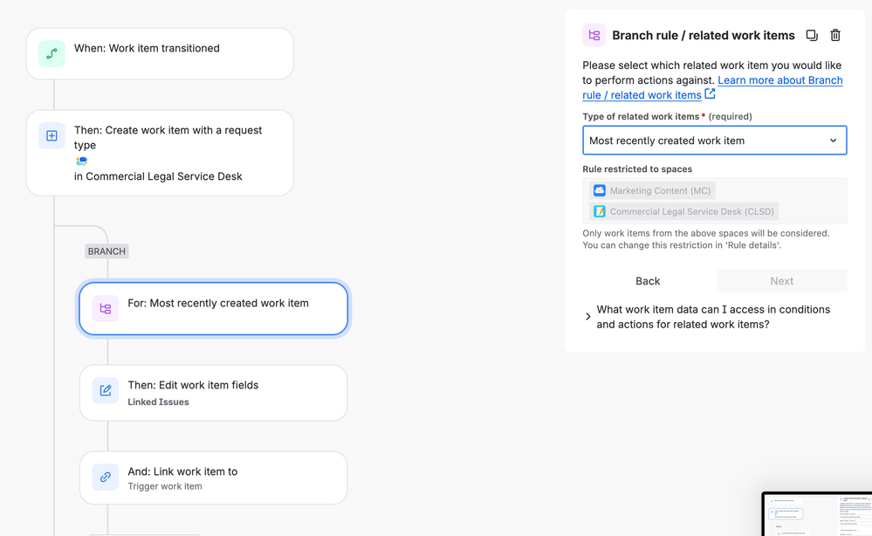
Task: Click the edit pencil icon for work item fields
Action: pyautogui.click(x=106, y=391)
